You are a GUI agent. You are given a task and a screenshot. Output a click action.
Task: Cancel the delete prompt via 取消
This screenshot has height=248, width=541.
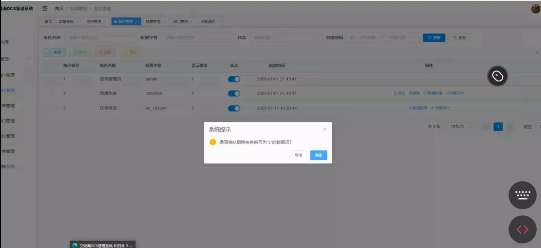[298, 155]
